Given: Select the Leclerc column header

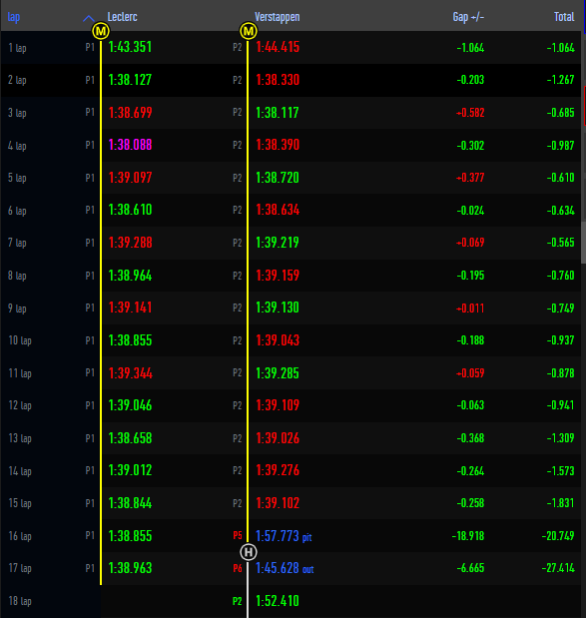Looking at the screenshot, I should click(122, 17).
